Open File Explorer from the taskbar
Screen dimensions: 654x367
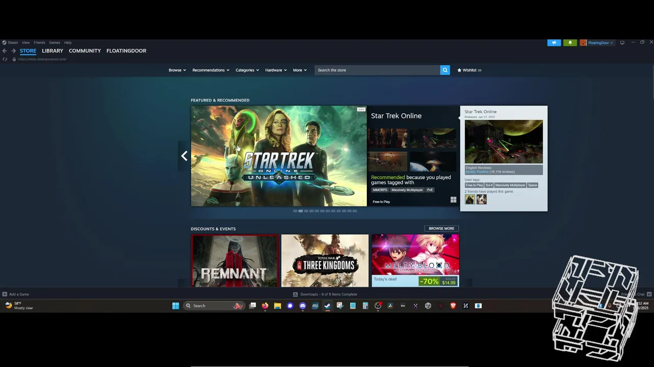click(x=277, y=306)
